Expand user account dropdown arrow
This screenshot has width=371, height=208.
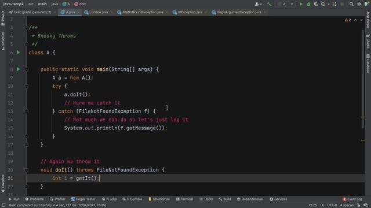261,4
